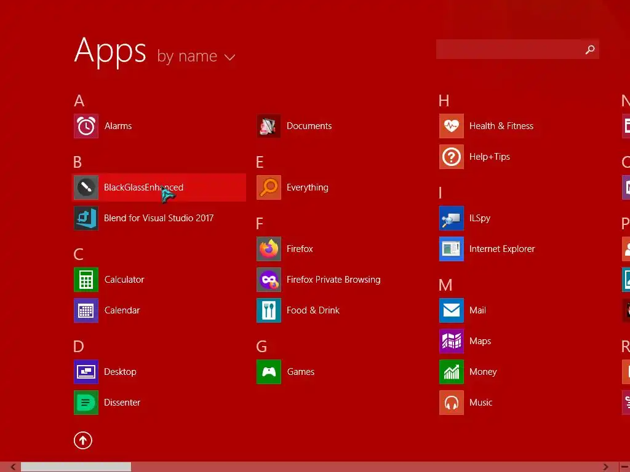
Task: Click the up arrow to return to Start
Action: click(83, 440)
